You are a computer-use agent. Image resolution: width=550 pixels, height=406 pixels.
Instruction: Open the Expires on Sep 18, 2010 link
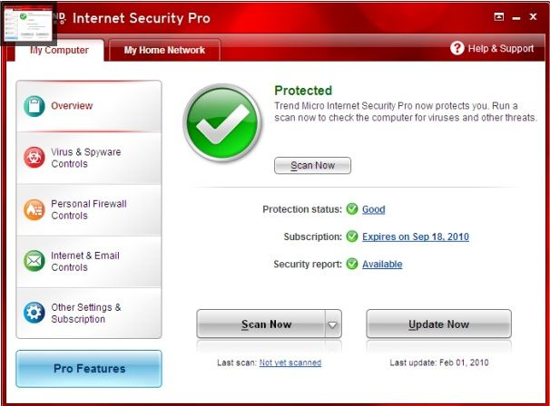pos(416,237)
